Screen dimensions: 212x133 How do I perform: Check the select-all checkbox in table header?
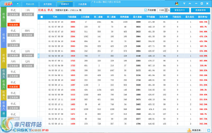point(41,17)
